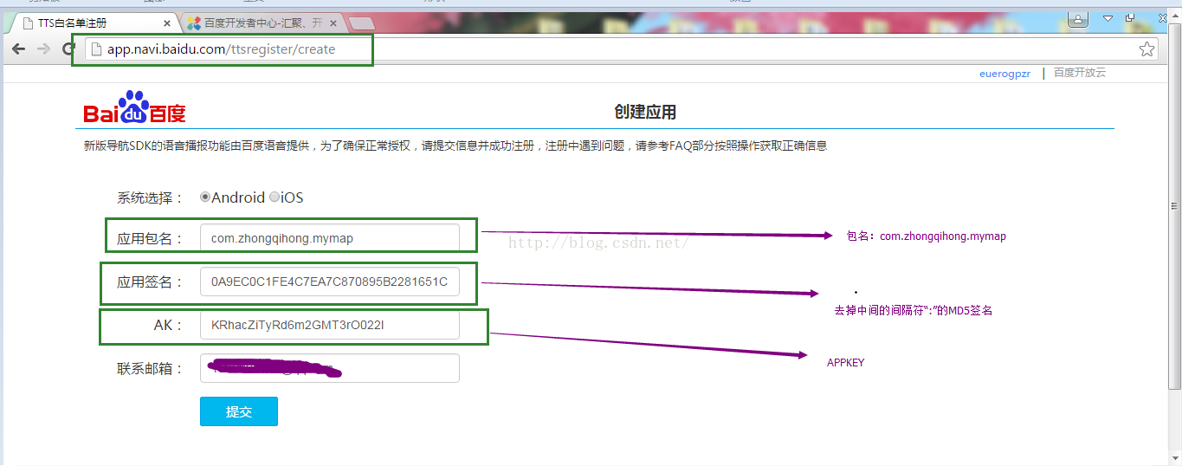Open a new tab with the blank tab button
Screen dimensions: 1182x466
(x=362, y=23)
